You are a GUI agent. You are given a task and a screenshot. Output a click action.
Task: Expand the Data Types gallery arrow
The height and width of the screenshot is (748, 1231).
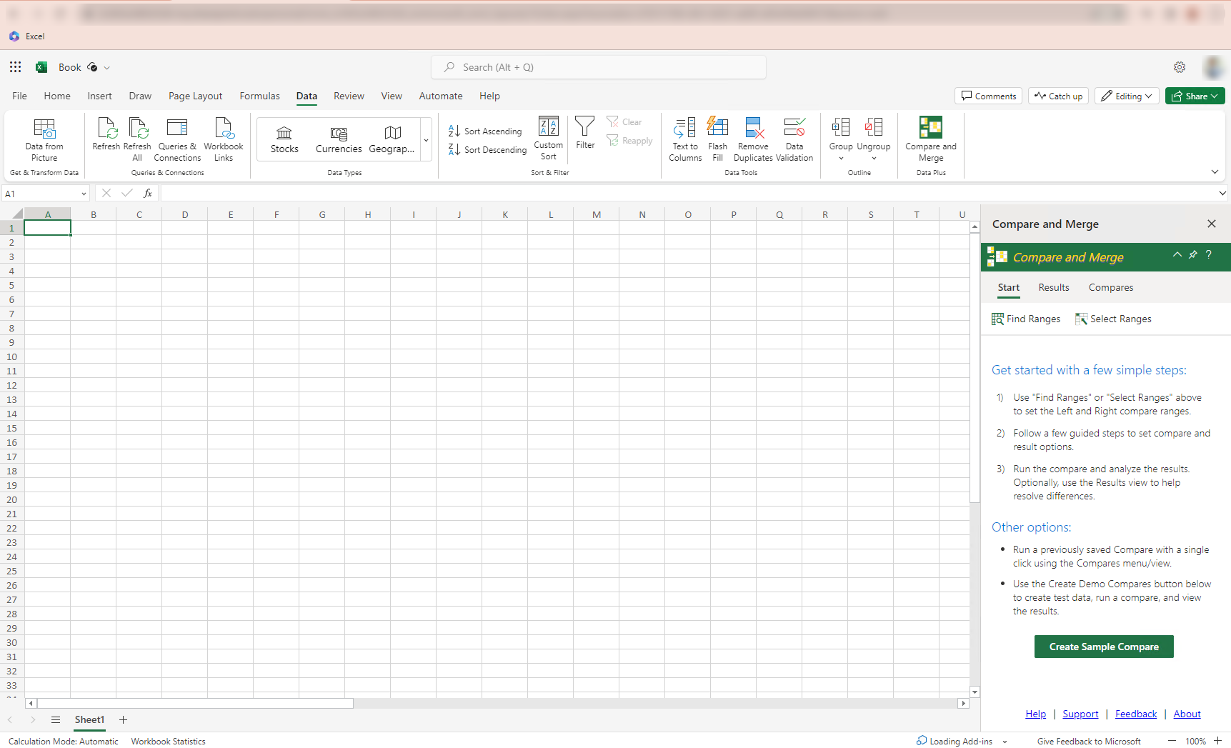[x=426, y=140]
